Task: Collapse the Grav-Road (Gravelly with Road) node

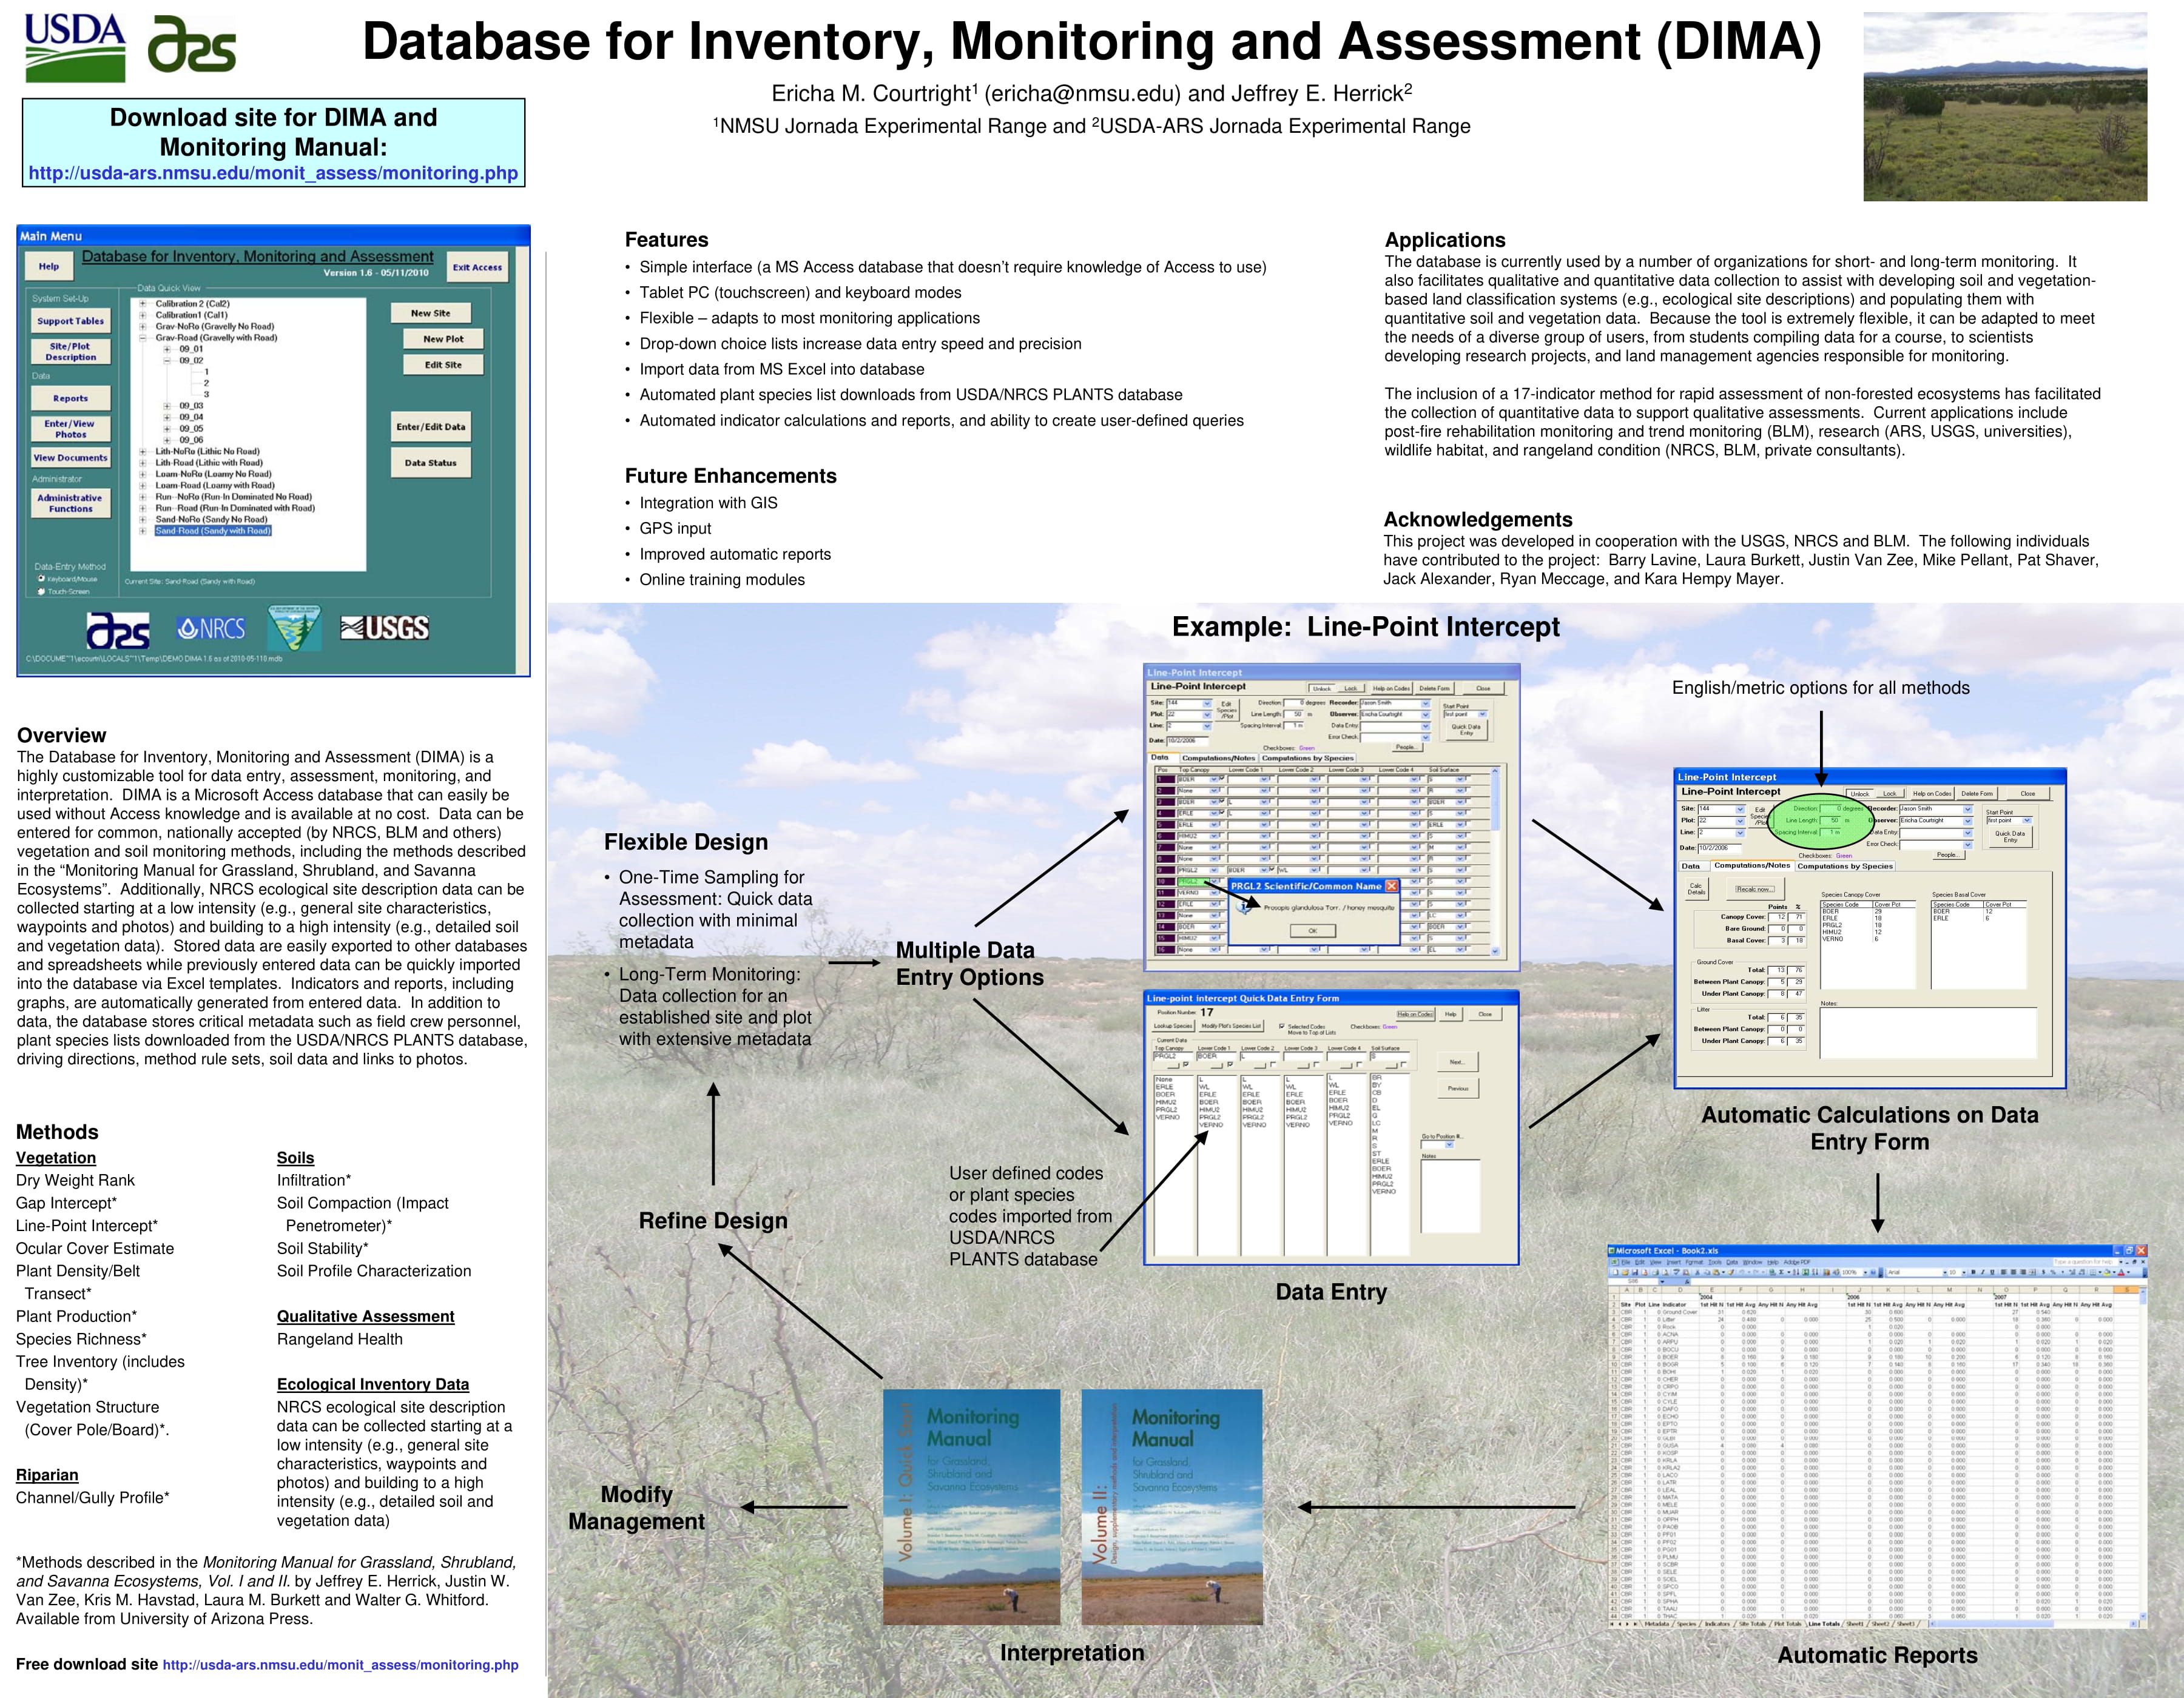Action: [143, 338]
